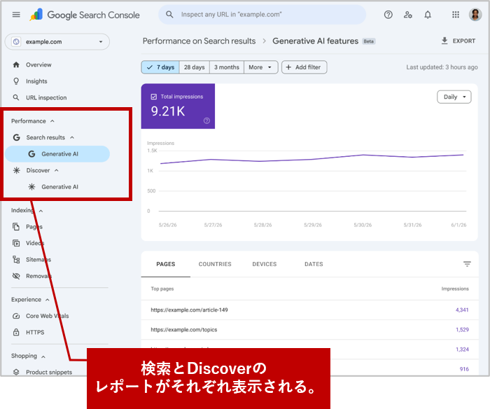Click the 916 impressions value
Image resolution: width=490 pixels, height=409 pixels.
pos(464,369)
